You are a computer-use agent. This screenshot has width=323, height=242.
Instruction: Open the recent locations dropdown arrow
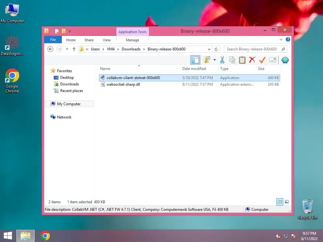(x=67, y=49)
